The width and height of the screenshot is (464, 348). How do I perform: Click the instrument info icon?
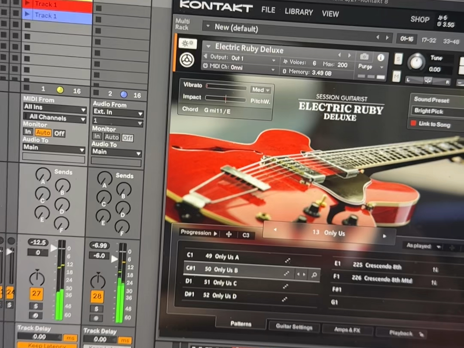tap(381, 58)
